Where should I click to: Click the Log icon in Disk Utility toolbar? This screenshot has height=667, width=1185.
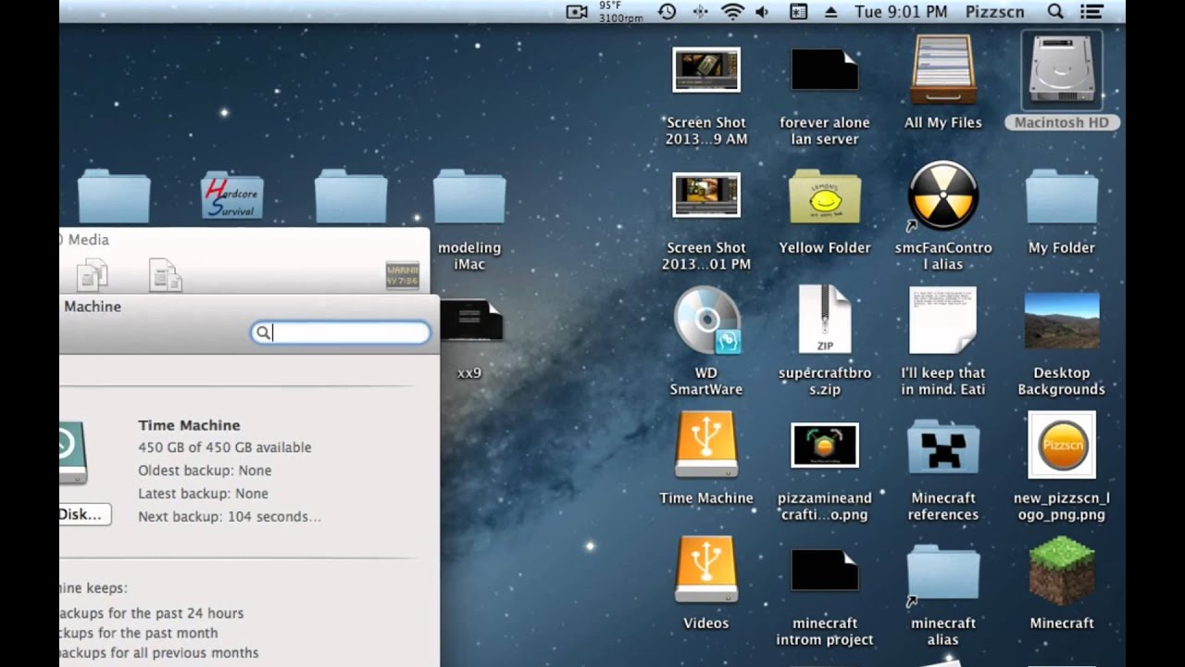click(402, 275)
